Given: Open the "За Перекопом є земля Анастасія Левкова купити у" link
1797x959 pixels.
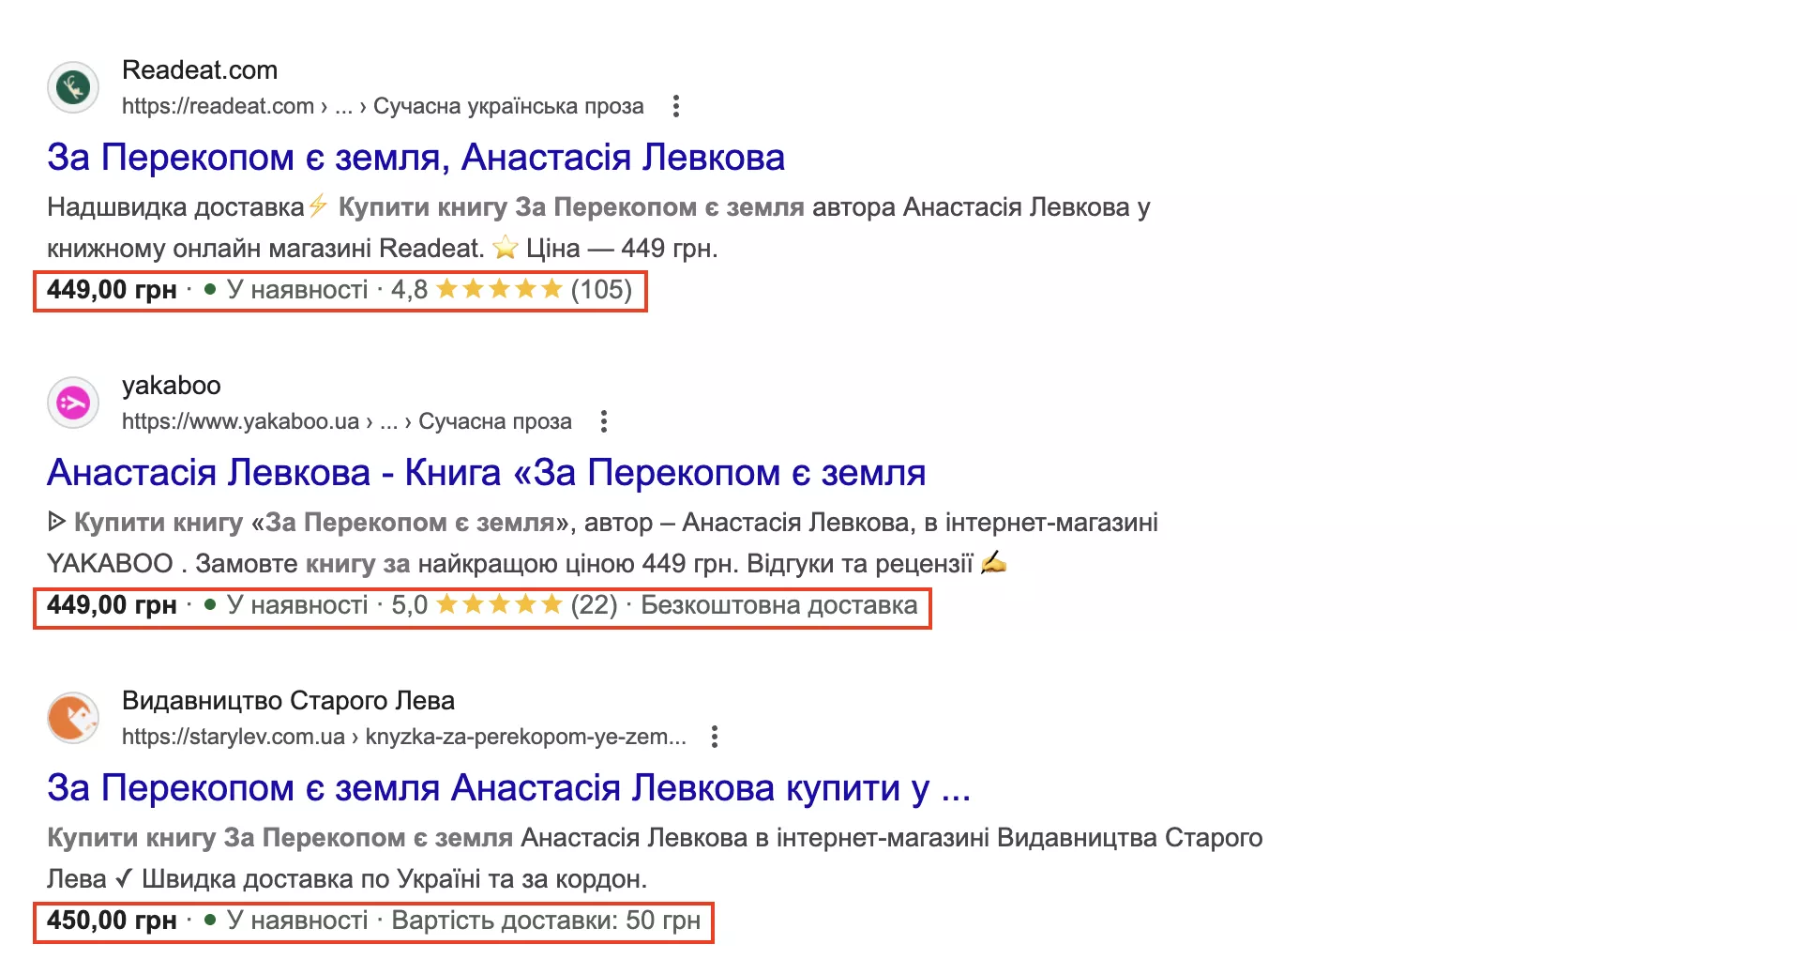Looking at the screenshot, I should coord(508,787).
